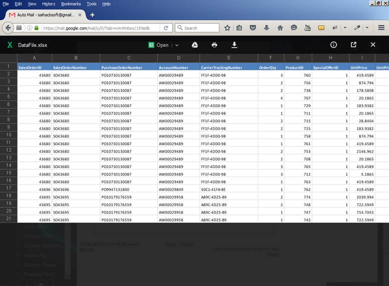389x286 pixels.
Task: Click cell 50C1-41FA-8E
Action: tap(228, 189)
